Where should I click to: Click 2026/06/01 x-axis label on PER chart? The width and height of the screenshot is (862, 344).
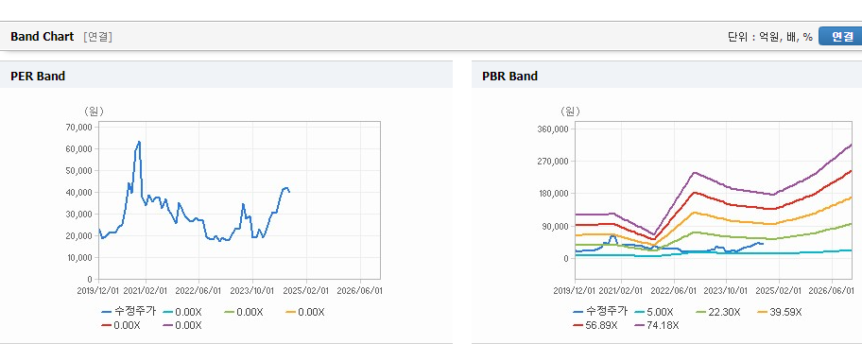[360, 290]
